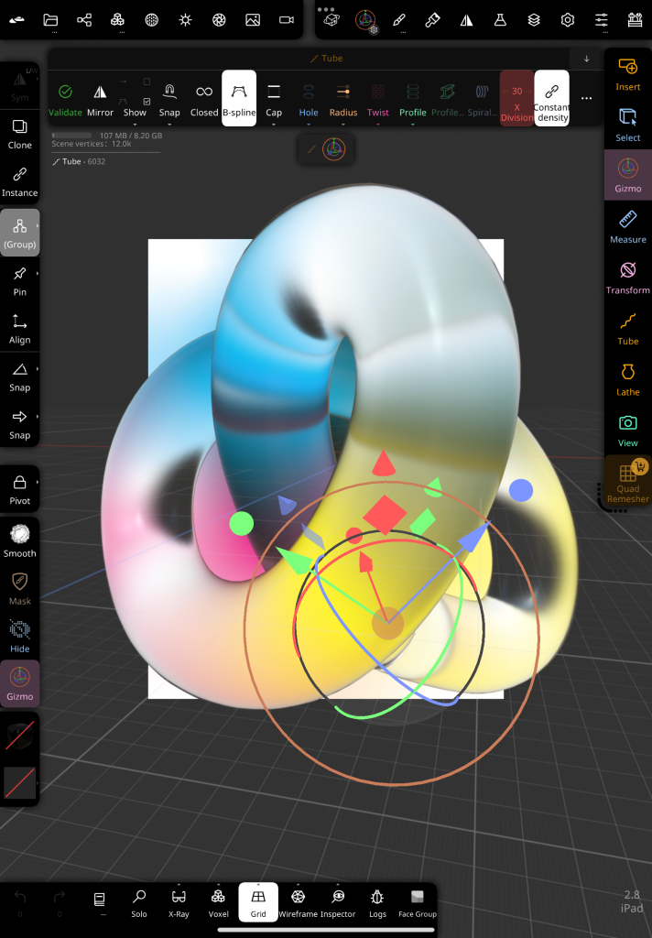This screenshot has height=938, width=652.
Task: Toggle the Grid display
Action: click(258, 902)
